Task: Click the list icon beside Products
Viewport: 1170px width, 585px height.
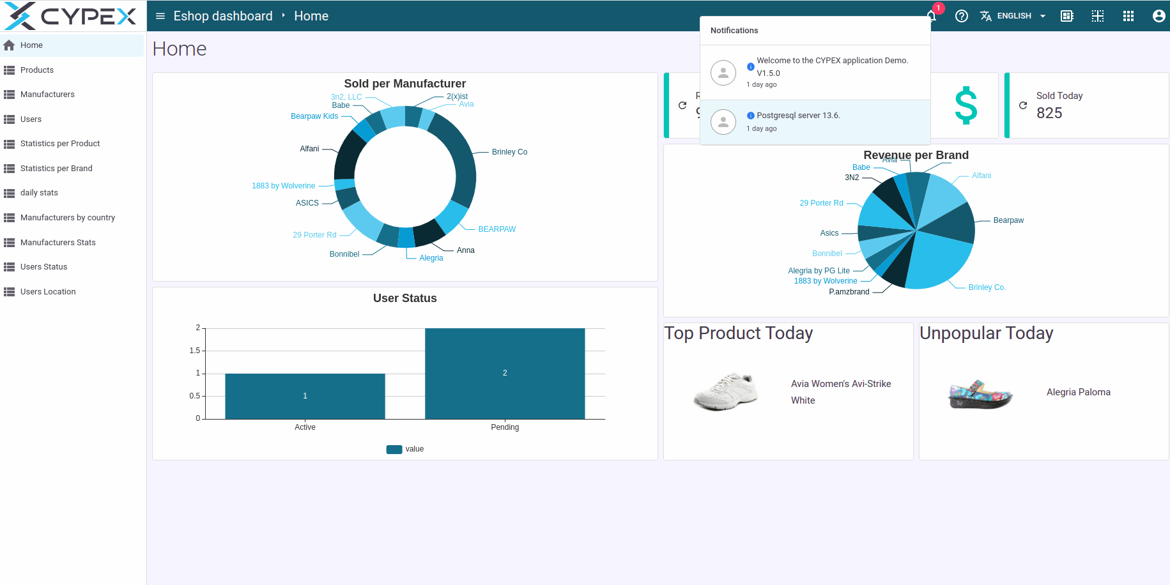Action: click(x=9, y=70)
